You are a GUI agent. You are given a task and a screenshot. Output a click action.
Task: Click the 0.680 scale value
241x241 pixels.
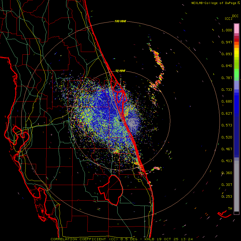click(227, 101)
